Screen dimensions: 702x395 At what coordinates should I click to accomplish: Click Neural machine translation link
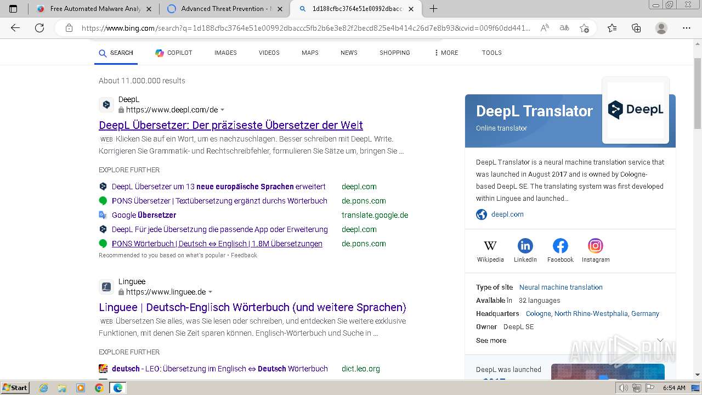561,287
